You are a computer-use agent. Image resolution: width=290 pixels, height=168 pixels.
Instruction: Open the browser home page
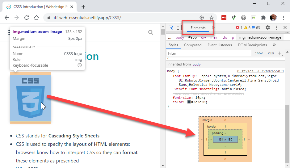pyautogui.click(x=36, y=18)
